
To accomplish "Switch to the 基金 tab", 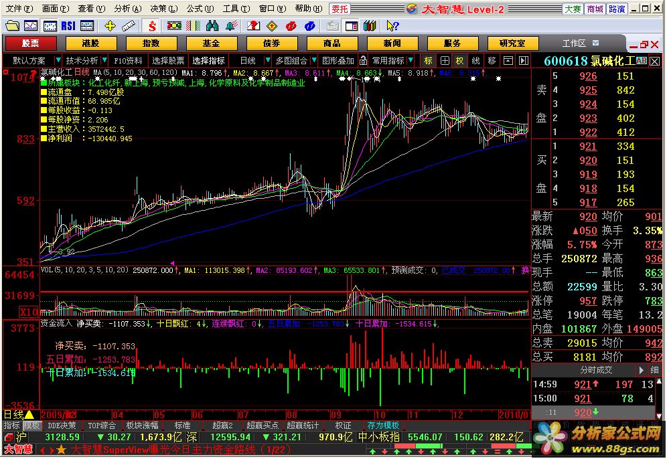I will click(212, 43).
